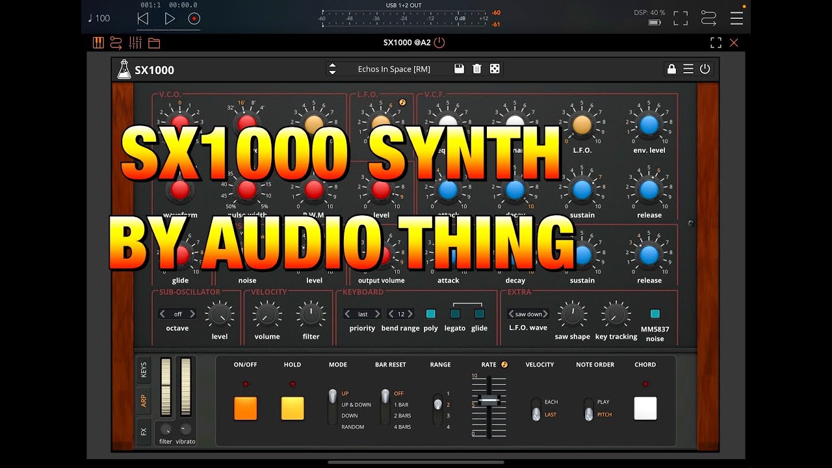
Task: Step presets with up/down arrows
Action: pos(332,69)
